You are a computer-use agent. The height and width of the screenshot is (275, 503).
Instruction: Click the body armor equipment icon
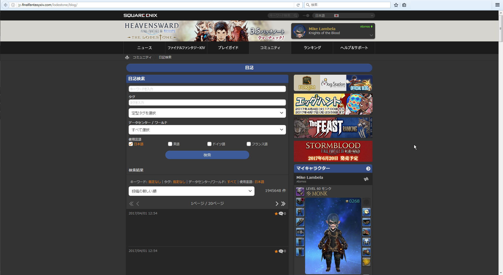pyautogui.click(x=300, y=212)
